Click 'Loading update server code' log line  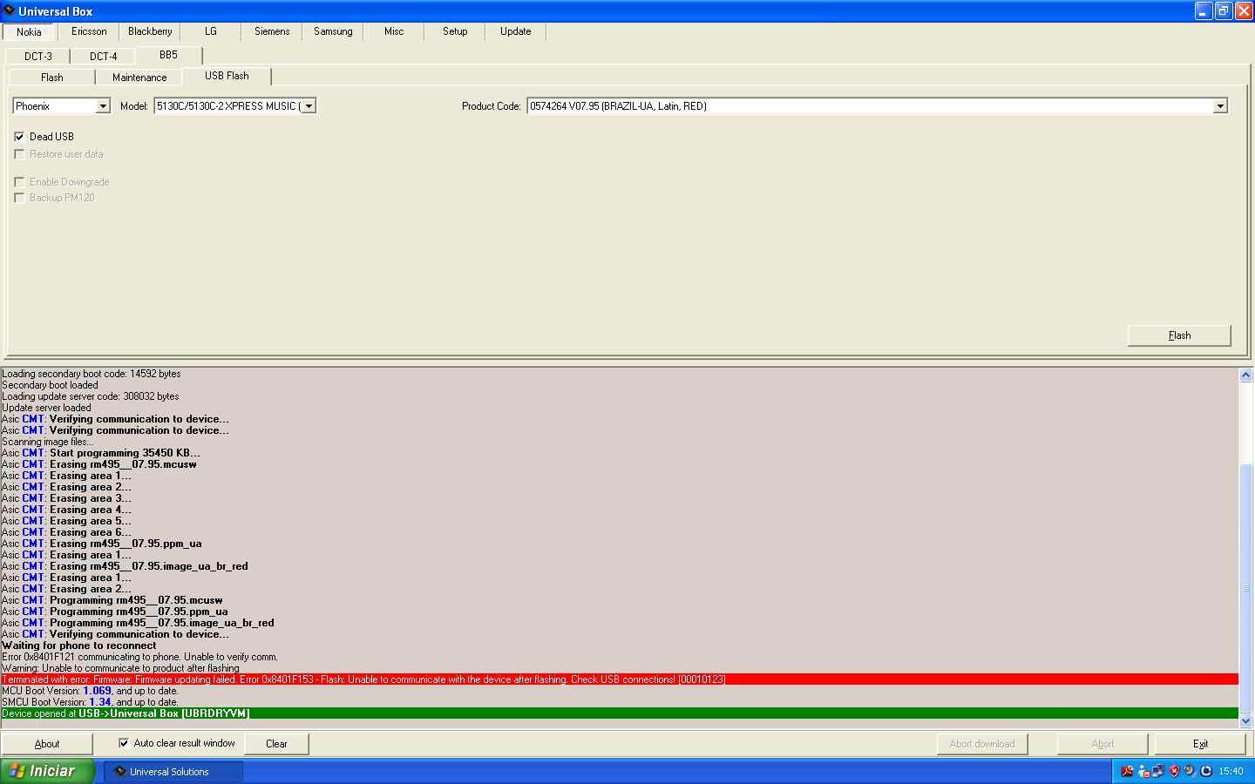click(91, 396)
